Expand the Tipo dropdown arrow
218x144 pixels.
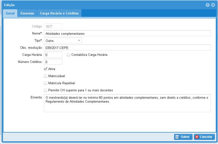point(79,41)
